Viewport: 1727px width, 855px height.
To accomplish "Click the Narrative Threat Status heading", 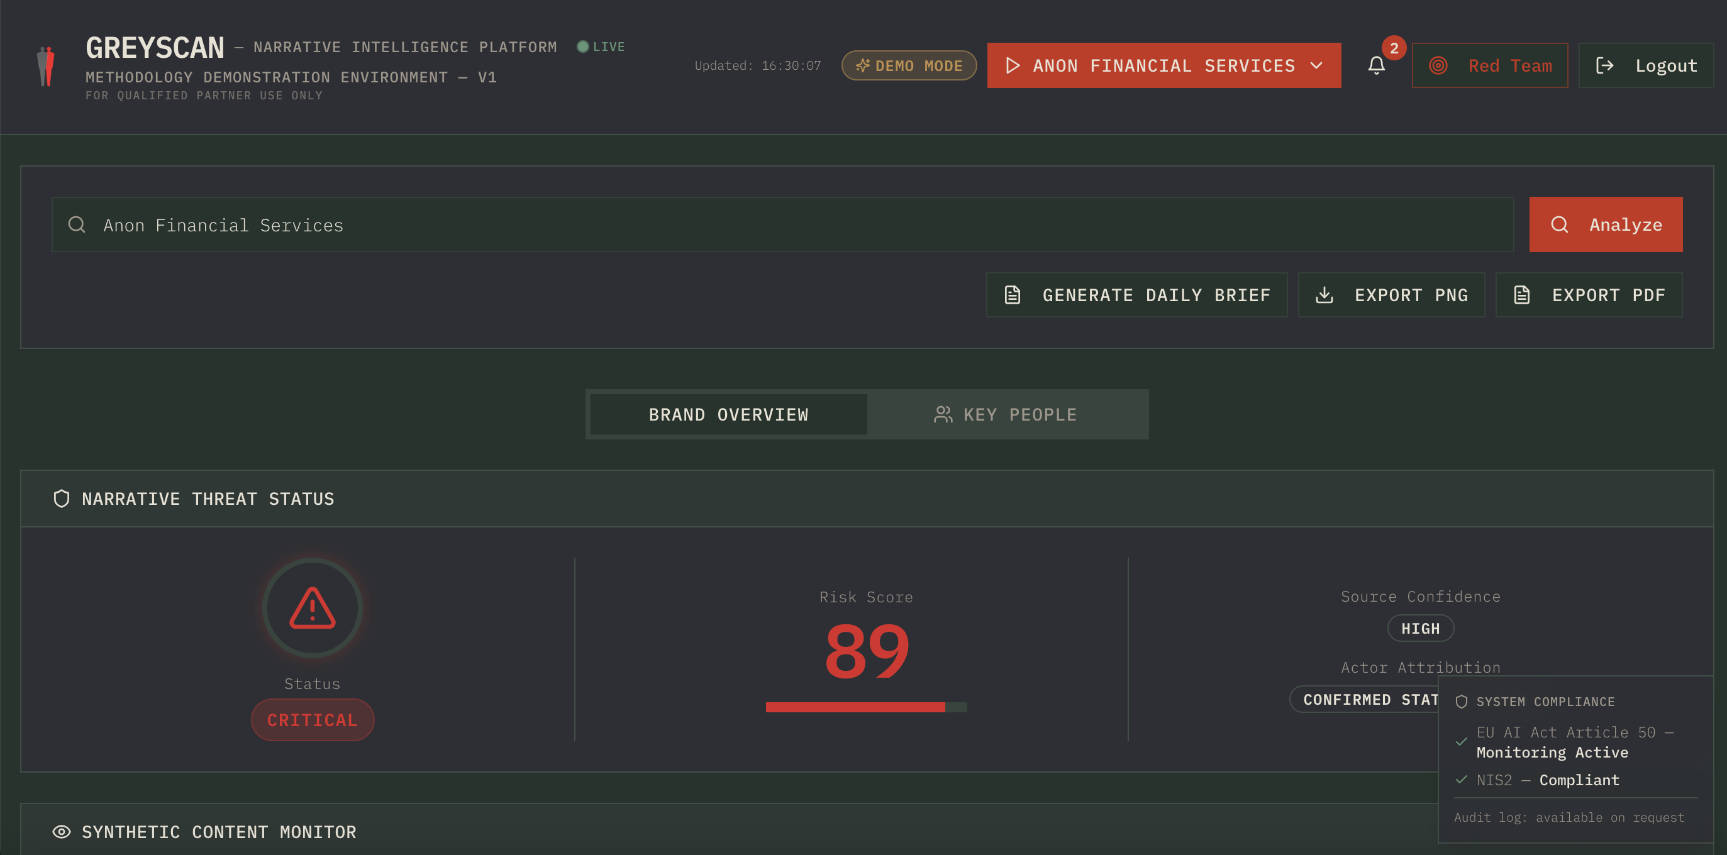I will coord(208,499).
